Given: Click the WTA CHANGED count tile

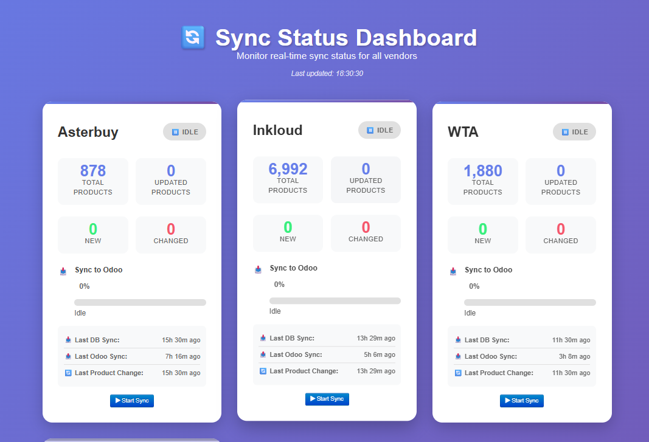Looking at the screenshot, I should (x=561, y=235).
